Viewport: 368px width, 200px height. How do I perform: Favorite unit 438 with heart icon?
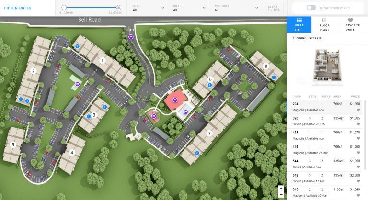point(357,139)
